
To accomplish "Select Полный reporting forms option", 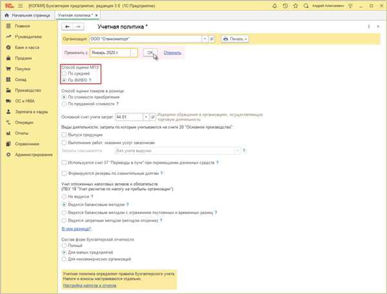I will tap(64, 246).
